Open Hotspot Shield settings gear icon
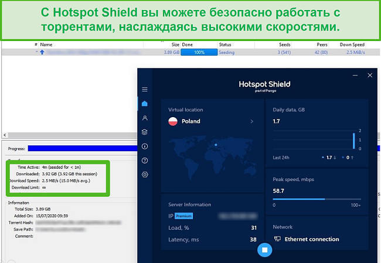The image size is (381, 263). pyautogui.click(x=145, y=175)
